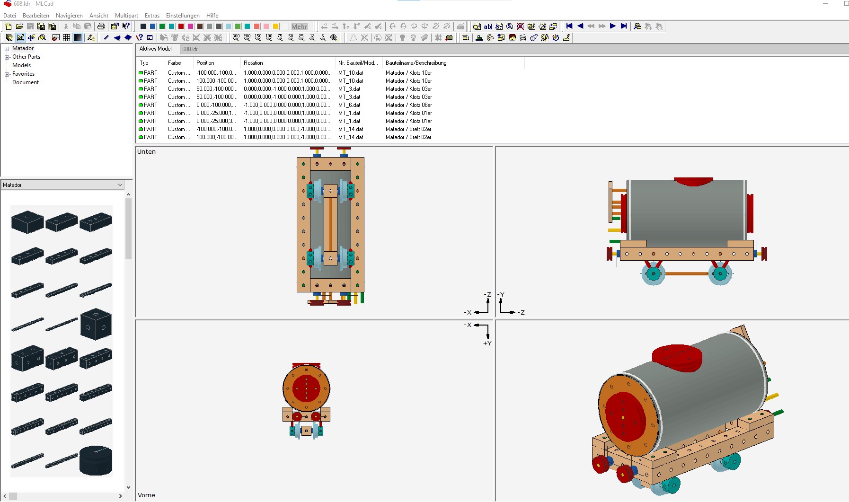Jump to the first step
The height and width of the screenshot is (502, 849).
coord(569,26)
